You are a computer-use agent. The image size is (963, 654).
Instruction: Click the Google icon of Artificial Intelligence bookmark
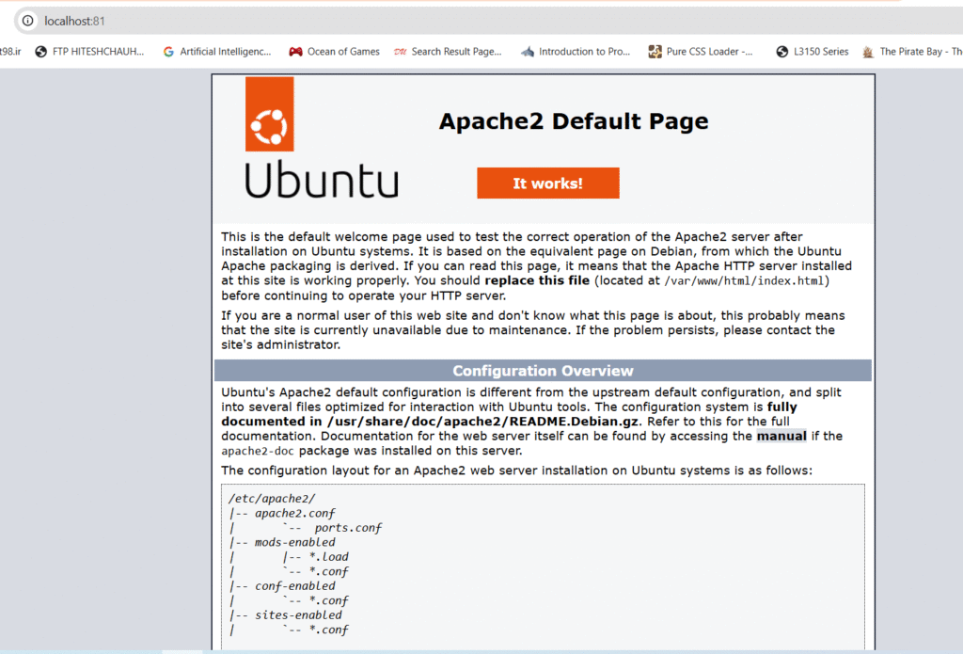[x=168, y=52]
